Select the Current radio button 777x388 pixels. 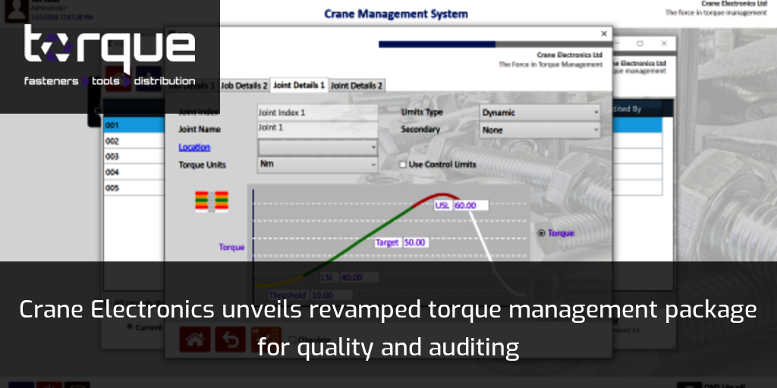(x=130, y=327)
